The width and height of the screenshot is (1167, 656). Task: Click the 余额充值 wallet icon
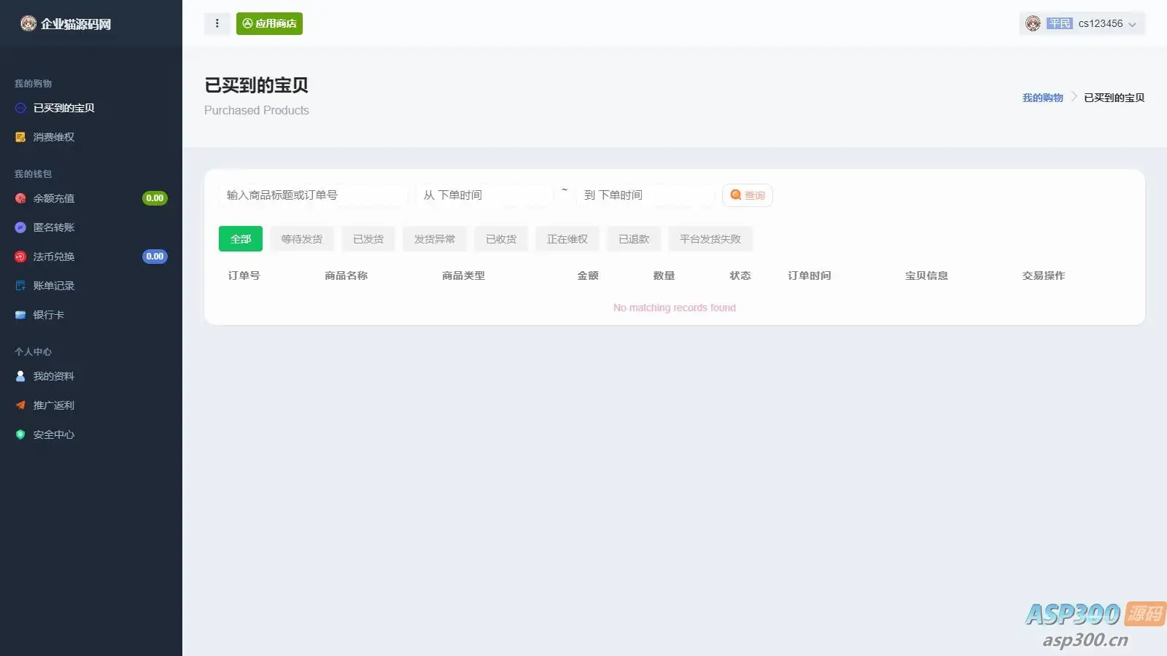click(x=20, y=198)
